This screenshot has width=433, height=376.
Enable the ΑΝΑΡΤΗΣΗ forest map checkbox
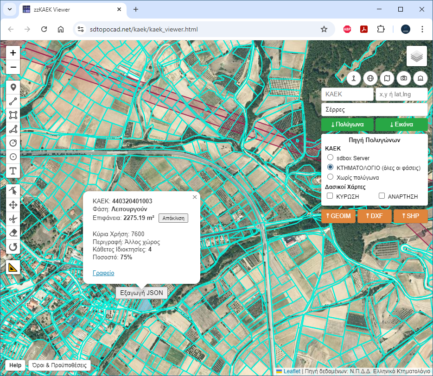[x=382, y=196]
